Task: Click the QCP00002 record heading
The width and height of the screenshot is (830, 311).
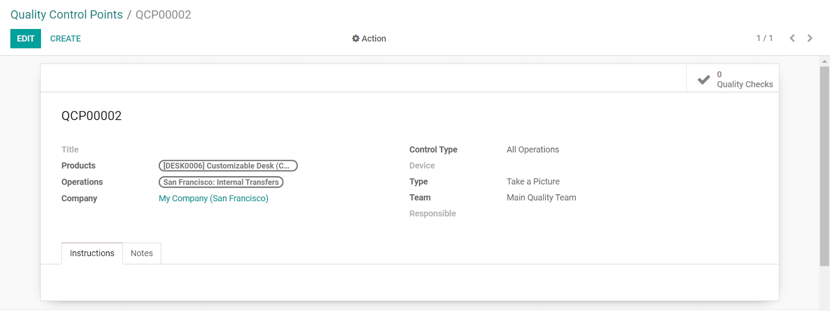Action: point(91,116)
